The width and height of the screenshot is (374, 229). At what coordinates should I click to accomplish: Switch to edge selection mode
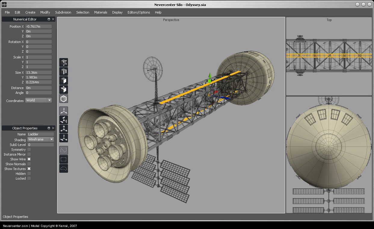point(64,72)
